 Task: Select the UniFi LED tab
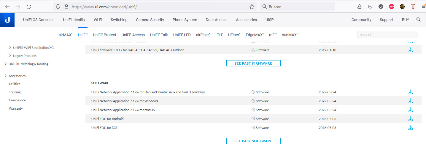coord(182,35)
